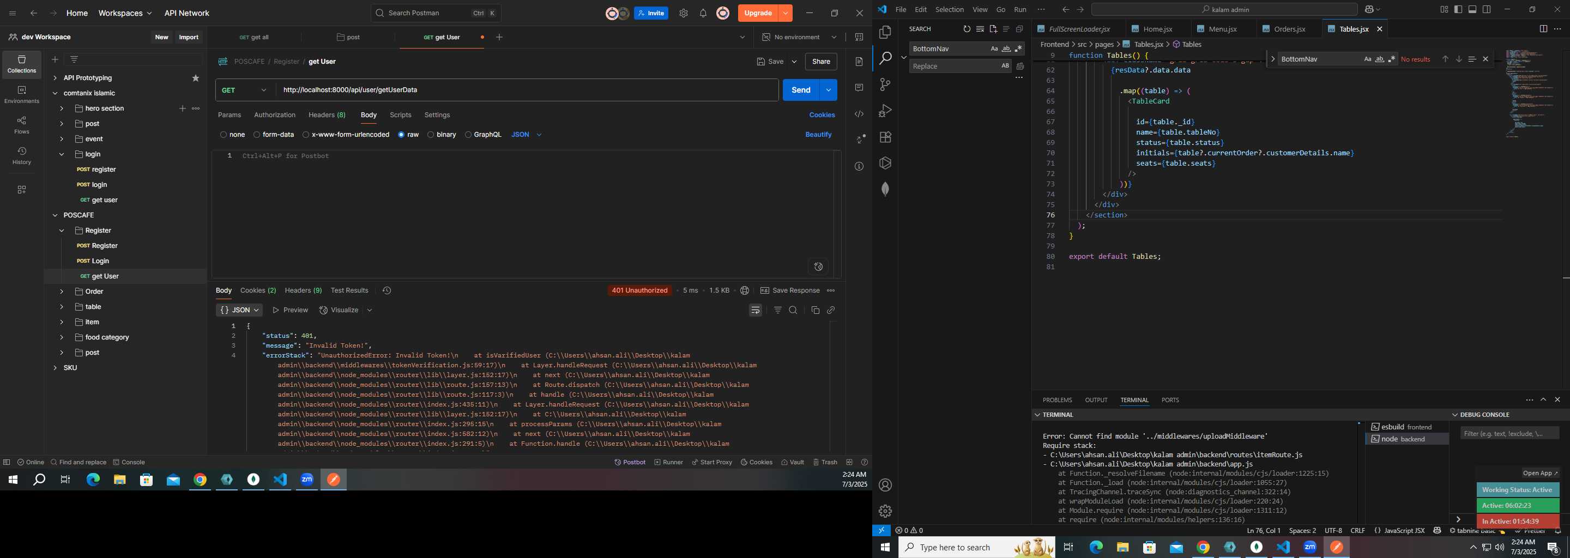Click the Upgrade button in Postman

[x=758, y=14]
